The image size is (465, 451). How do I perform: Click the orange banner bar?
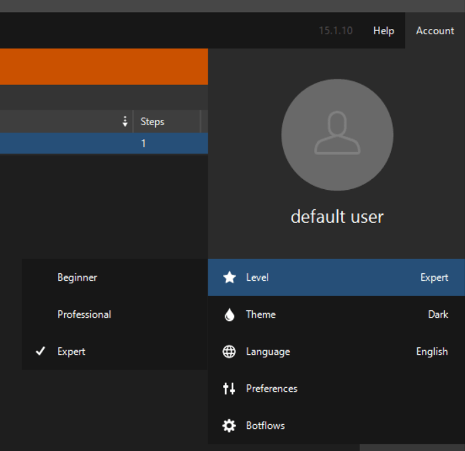104,66
